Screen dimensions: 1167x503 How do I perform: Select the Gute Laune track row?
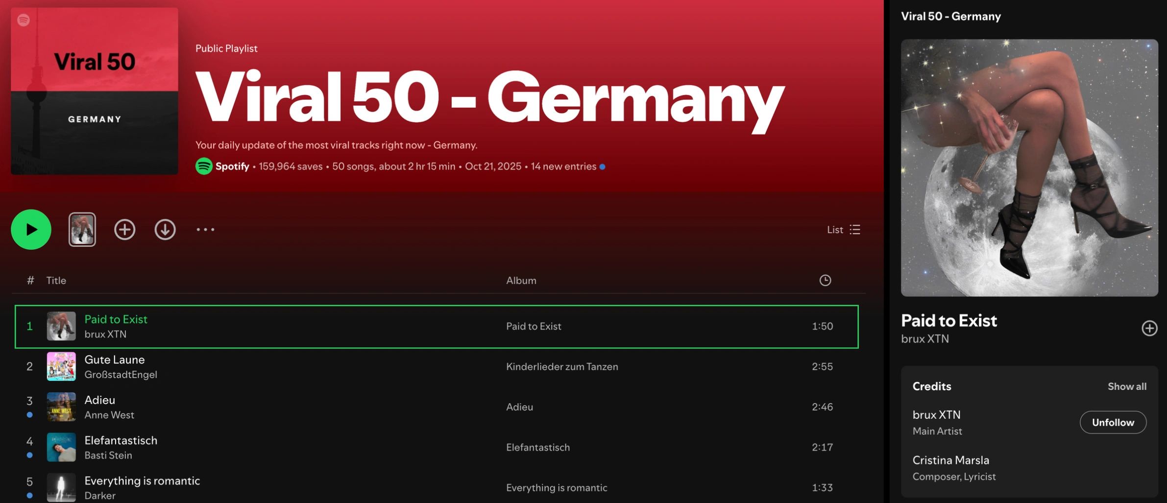click(x=294, y=366)
